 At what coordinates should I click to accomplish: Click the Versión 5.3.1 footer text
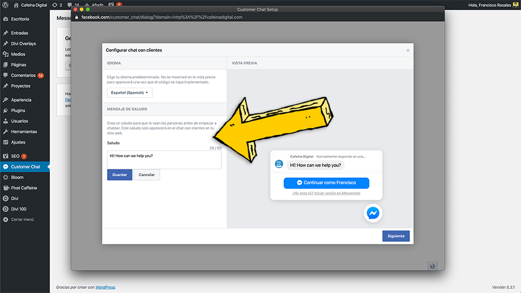click(503, 287)
